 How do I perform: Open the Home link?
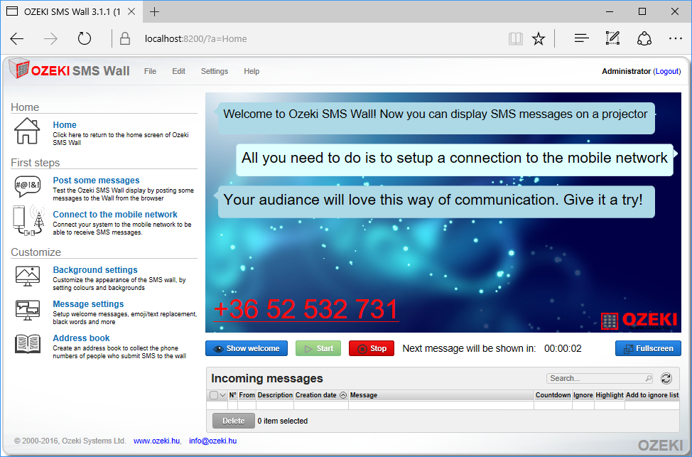tap(65, 125)
